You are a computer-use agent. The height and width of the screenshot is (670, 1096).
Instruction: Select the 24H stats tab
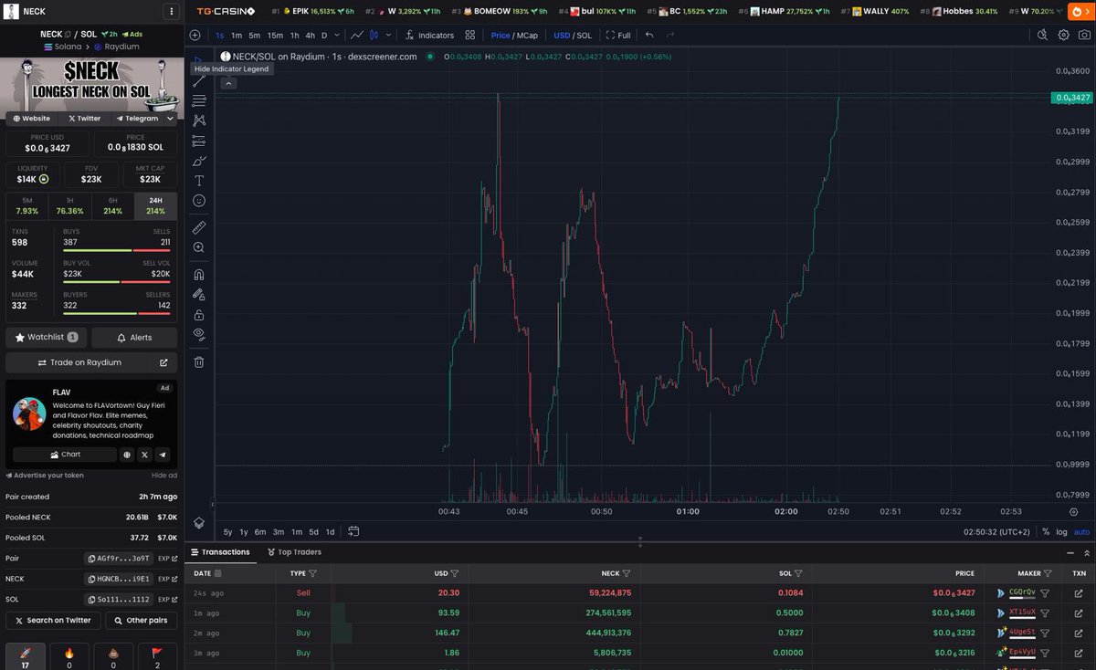pos(155,205)
